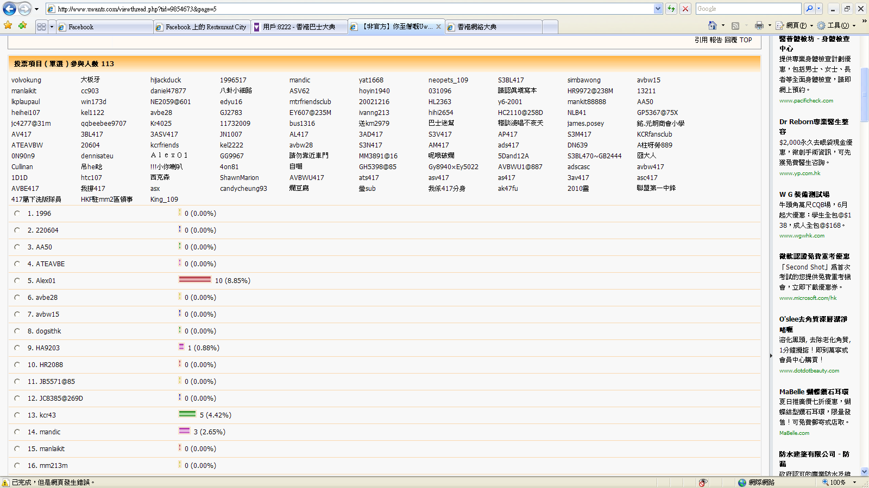Viewport: 869px width, 488px height.
Task: Click the 100% zoom level button
Action: click(x=835, y=482)
